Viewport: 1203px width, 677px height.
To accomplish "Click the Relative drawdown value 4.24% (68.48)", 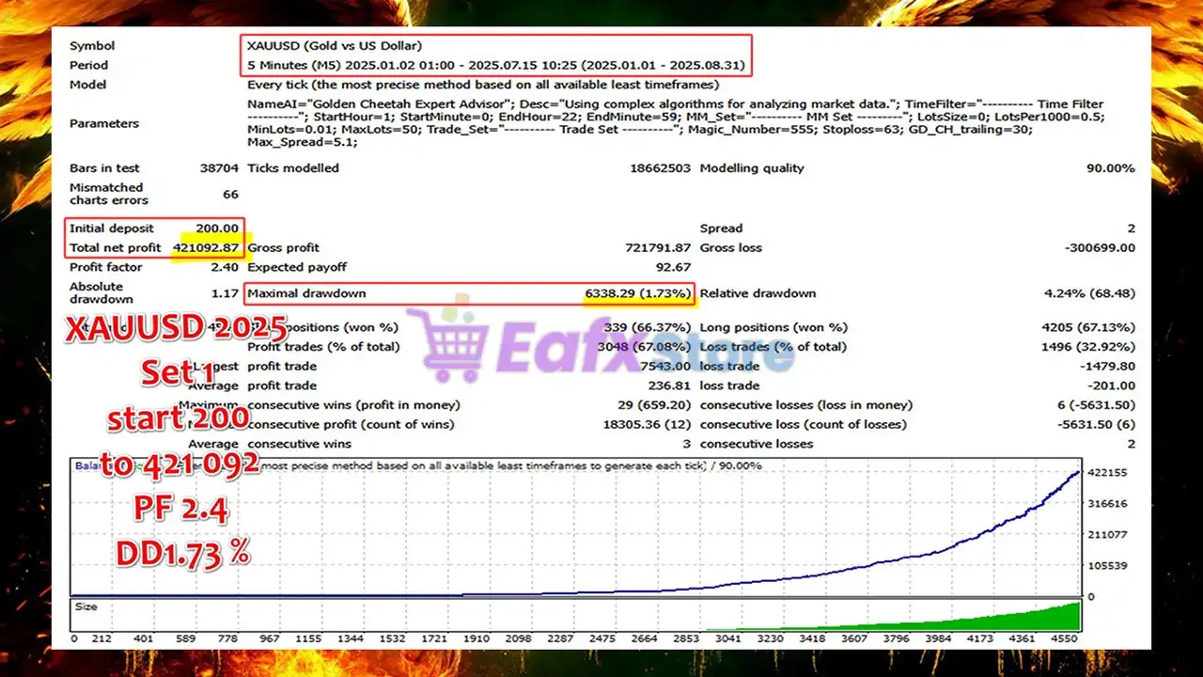I will [1089, 293].
